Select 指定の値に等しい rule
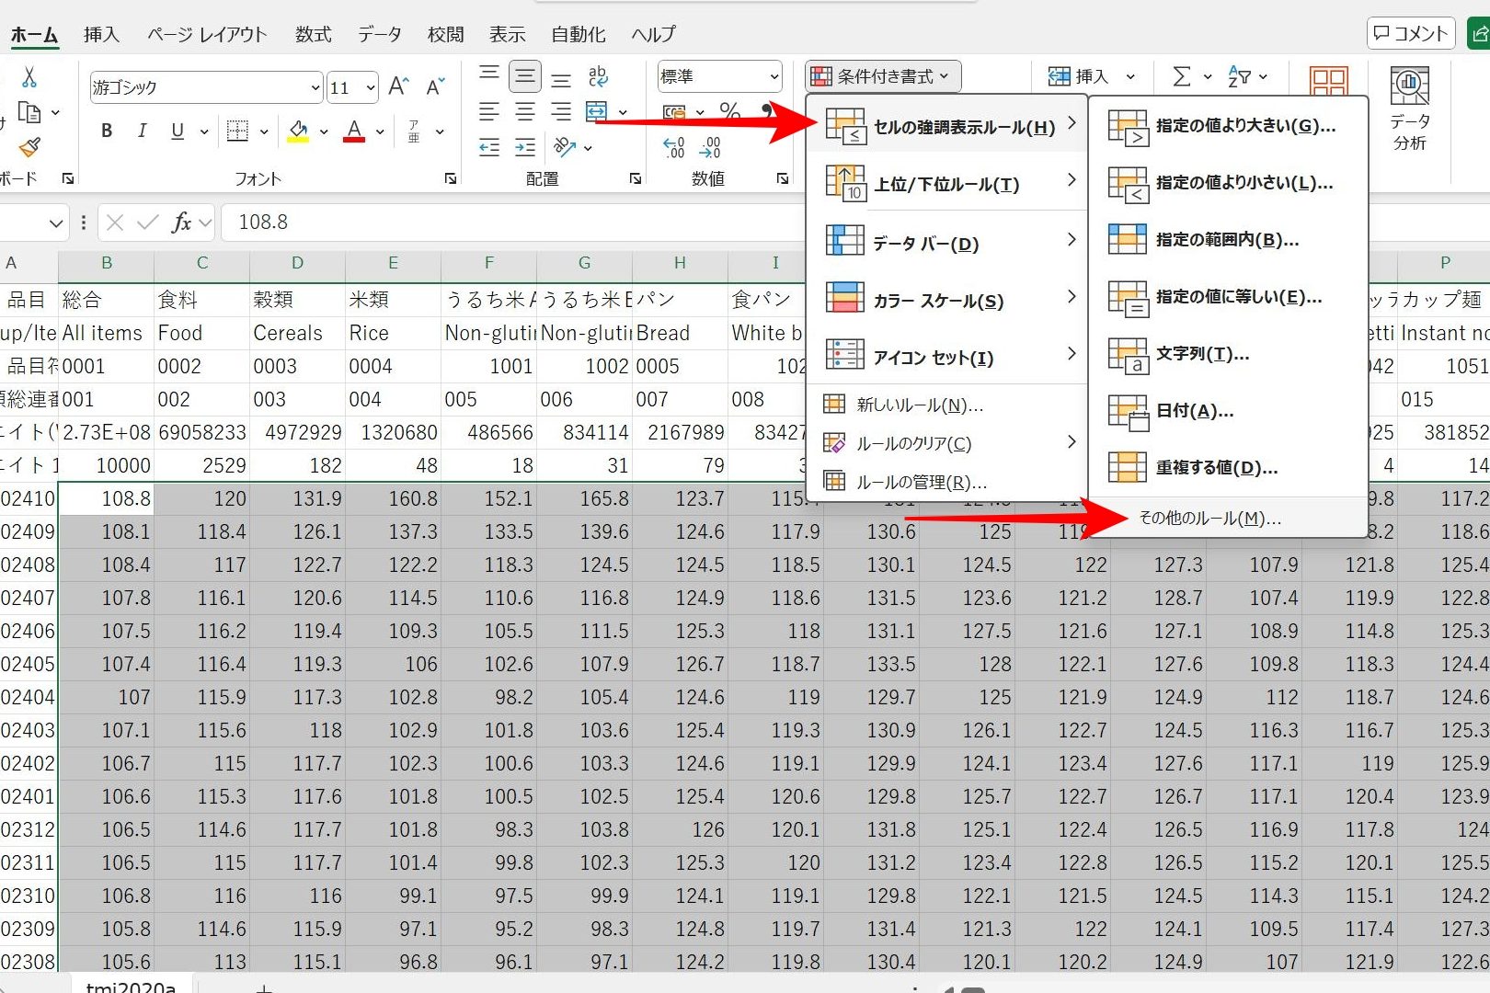The height and width of the screenshot is (993, 1490). tap(1227, 297)
